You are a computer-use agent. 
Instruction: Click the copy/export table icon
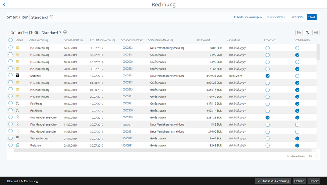pos(299,33)
